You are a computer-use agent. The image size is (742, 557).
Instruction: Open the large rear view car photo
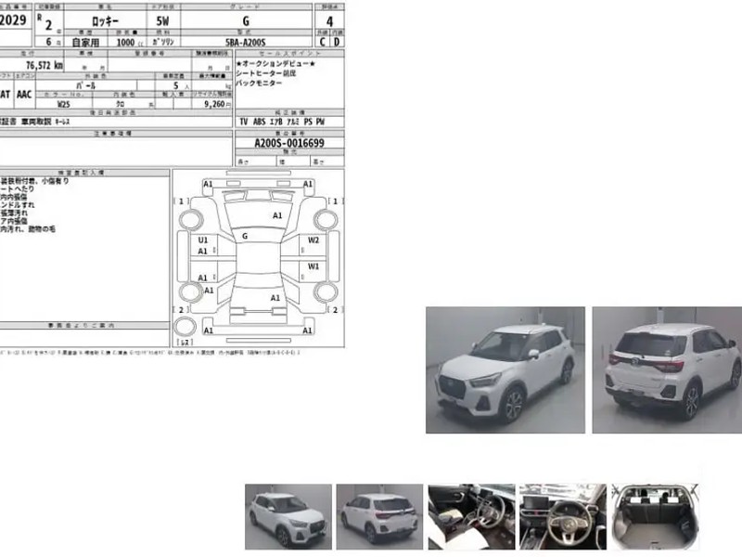tap(666, 369)
